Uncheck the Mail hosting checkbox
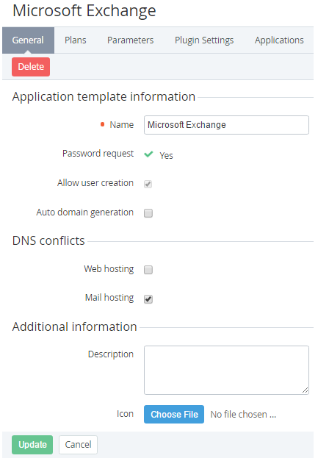This screenshot has width=318, height=461. [x=148, y=299]
